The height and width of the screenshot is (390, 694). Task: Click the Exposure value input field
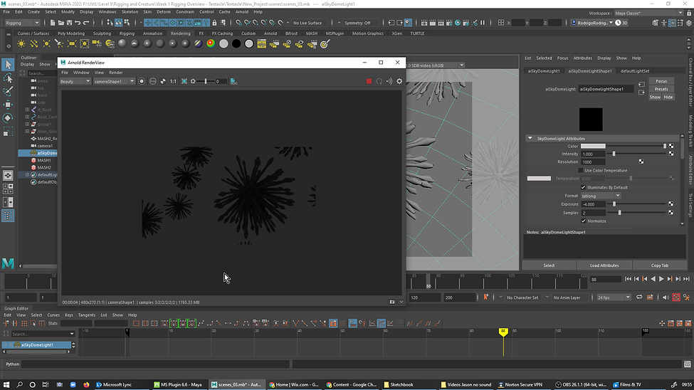coord(593,204)
